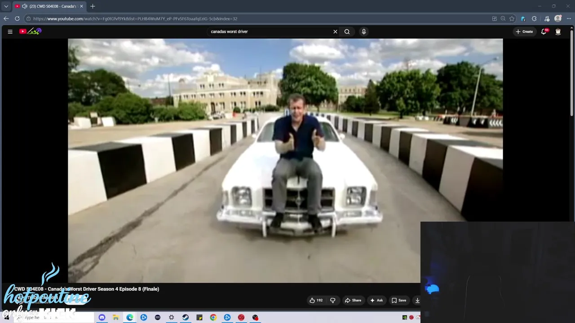Open the browser profile avatar
Viewport: 575px width, 323px height.
(558, 18)
